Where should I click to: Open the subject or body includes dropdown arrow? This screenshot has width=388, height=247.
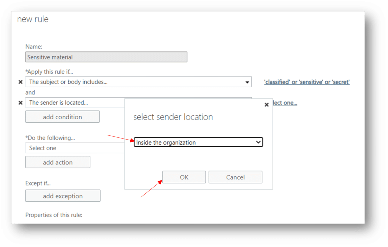pyautogui.click(x=247, y=82)
